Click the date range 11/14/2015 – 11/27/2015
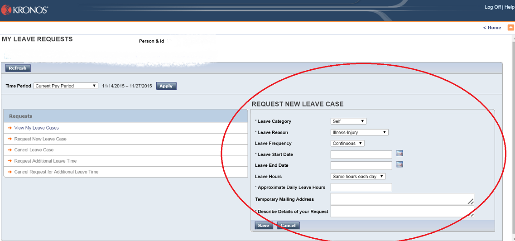This screenshot has width=515, height=241. 127,86
